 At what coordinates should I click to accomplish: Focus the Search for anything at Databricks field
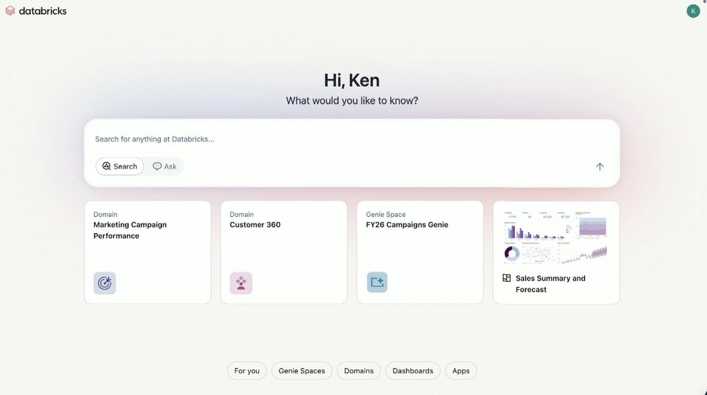352,140
